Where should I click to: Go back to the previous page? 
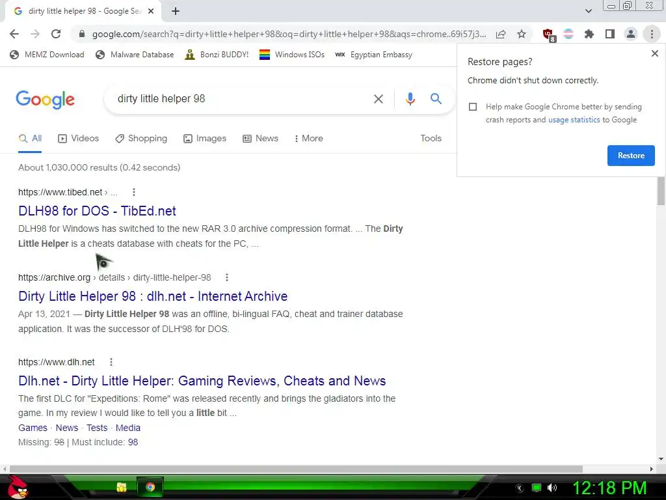(14, 34)
